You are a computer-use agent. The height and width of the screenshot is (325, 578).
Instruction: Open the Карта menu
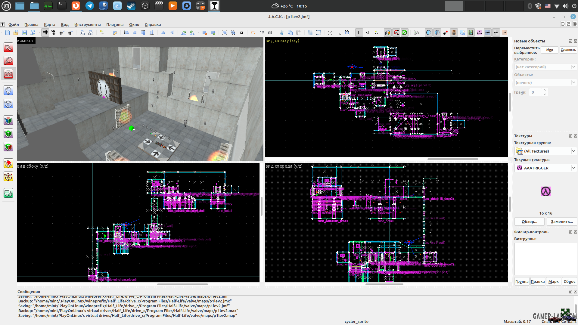tap(49, 25)
